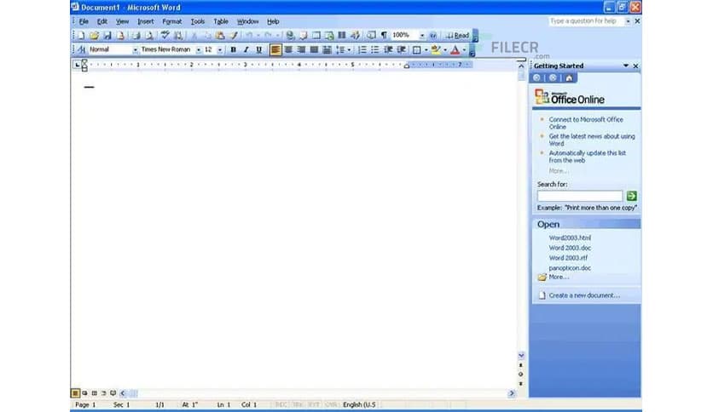
Task: Open the Tools menu
Action: point(197,21)
